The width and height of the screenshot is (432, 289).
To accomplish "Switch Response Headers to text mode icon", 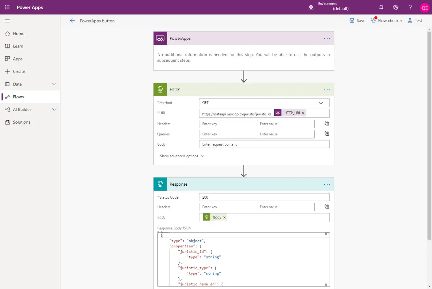I will coord(327,206).
